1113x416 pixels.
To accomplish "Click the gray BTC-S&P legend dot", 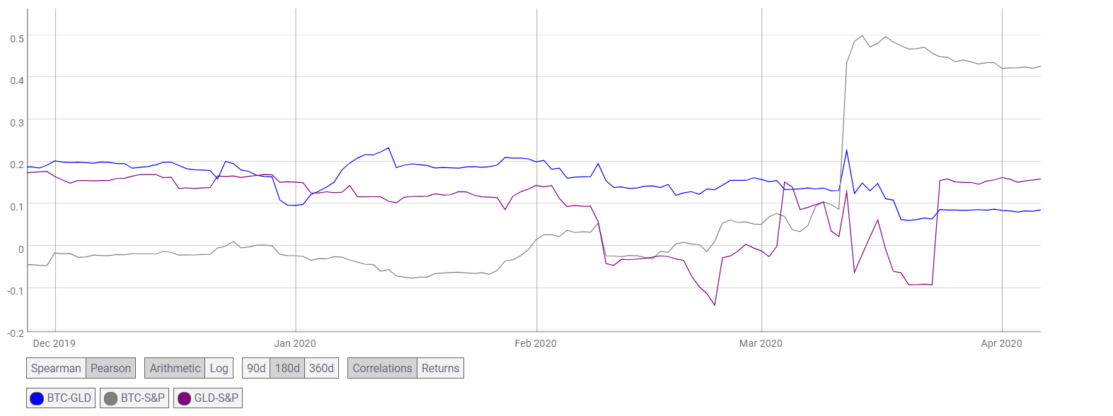I will coord(110,398).
